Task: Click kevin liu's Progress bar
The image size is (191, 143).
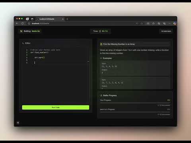Action: tap(135, 112)
